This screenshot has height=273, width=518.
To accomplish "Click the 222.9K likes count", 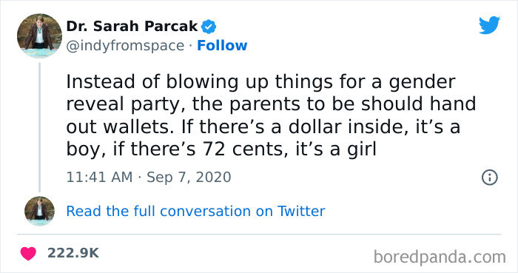I will 73,253.
